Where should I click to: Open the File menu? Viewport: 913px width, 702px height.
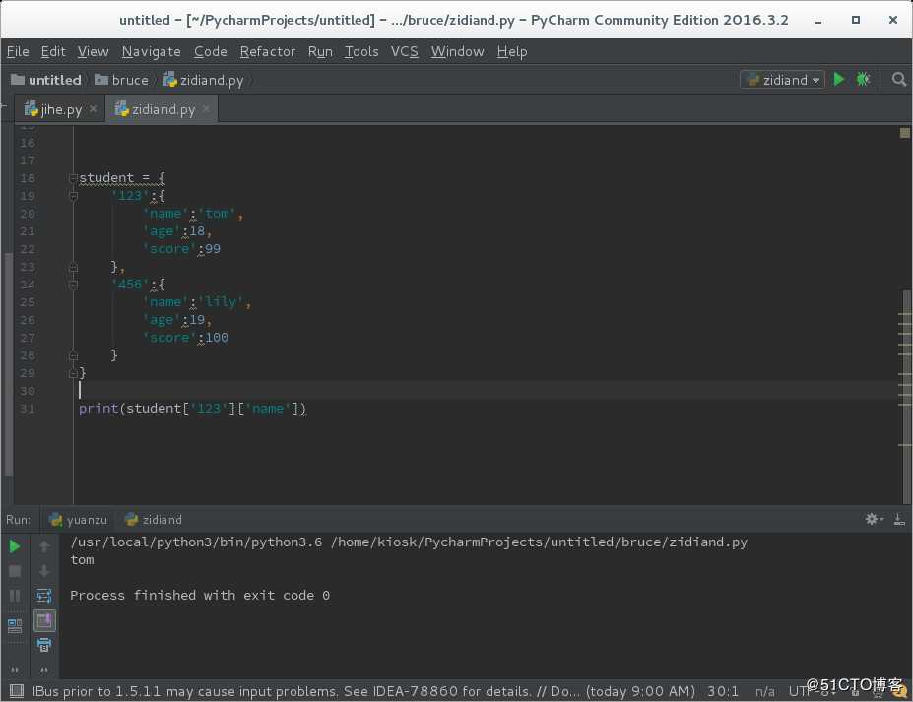[x=18, y=52]
